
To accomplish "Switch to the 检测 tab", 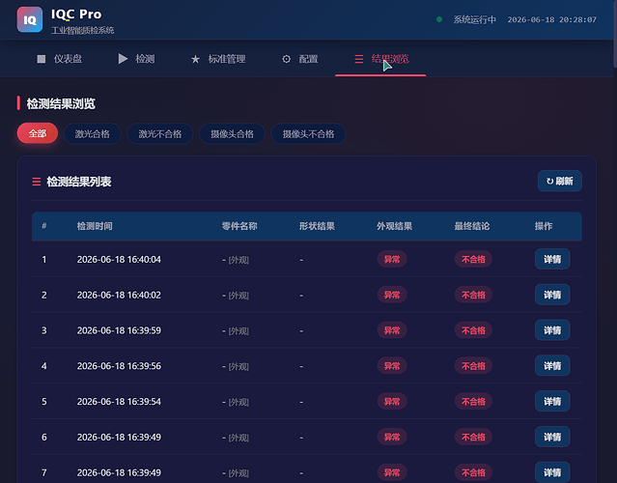I will coord(136,59).
